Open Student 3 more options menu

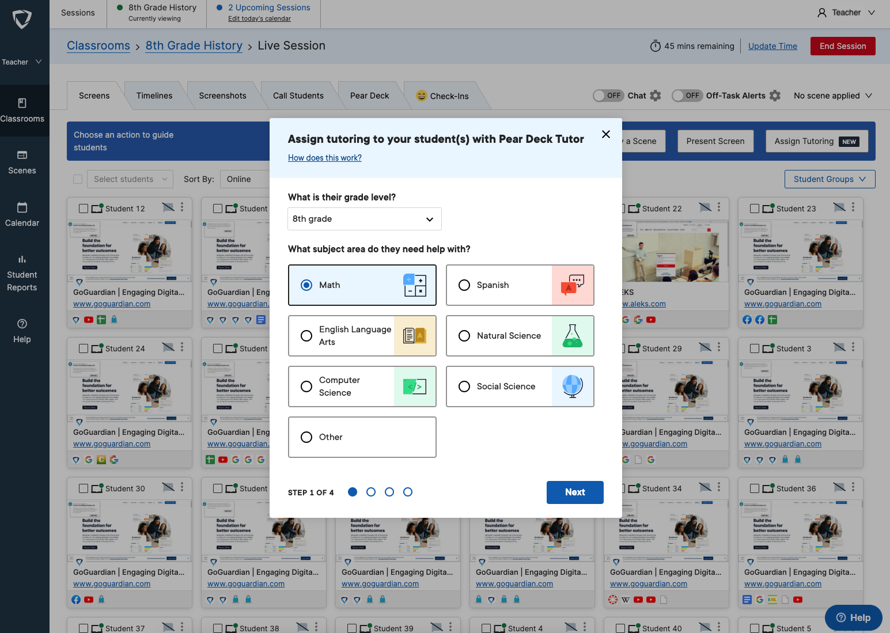tap(853, 347)
